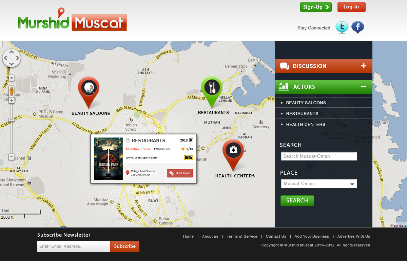
Task: Select Beauty Saloons in Actors list
Action: click(306, 103)
